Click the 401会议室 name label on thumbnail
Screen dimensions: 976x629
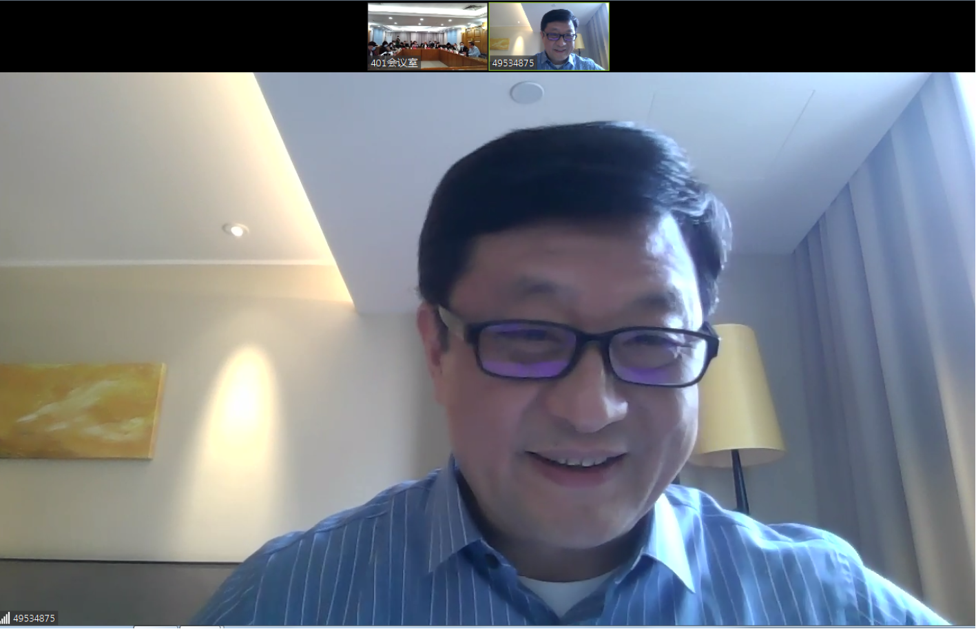tap(394, 63)
